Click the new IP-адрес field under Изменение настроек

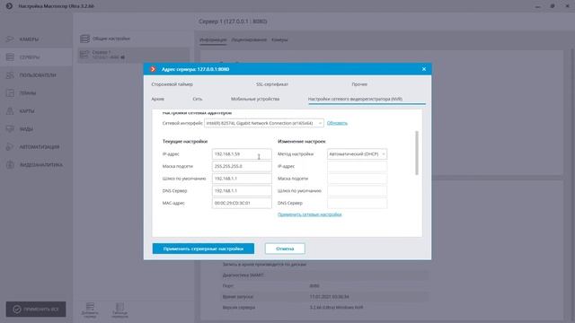pos(357,166)
